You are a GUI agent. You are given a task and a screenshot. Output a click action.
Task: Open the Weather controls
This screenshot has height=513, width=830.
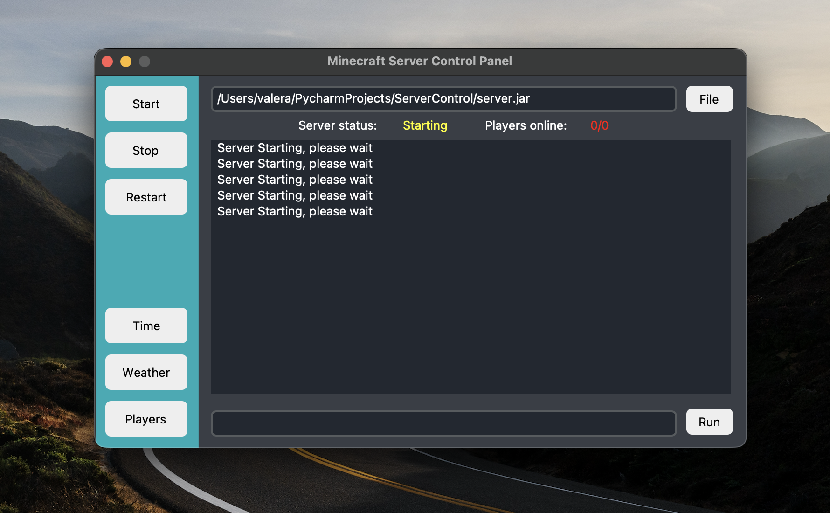146,372
